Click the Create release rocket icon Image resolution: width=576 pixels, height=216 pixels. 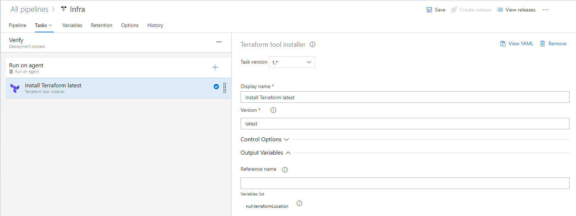(454, 10)
